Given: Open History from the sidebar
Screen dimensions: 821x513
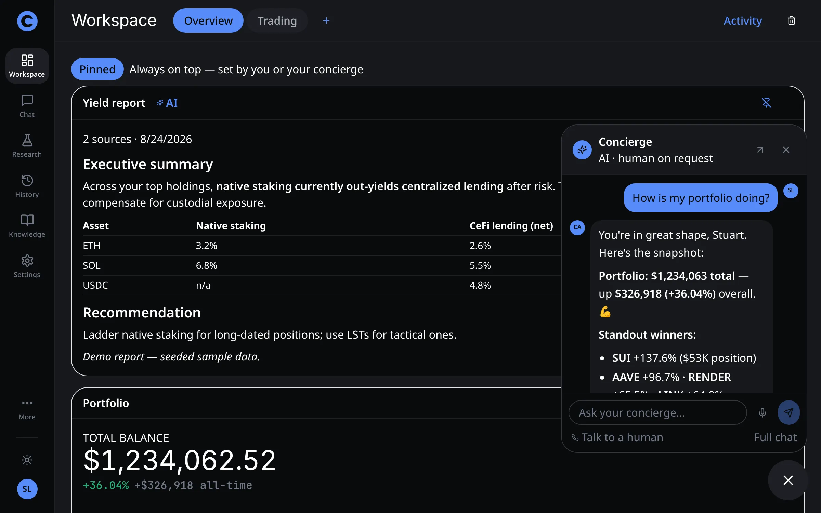Looking at the screenshot, I should point(27,186).
